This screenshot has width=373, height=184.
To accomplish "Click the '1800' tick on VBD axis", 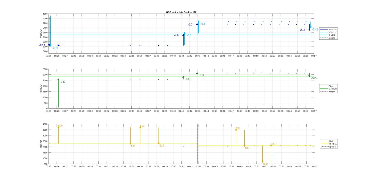I will point(45,14).
